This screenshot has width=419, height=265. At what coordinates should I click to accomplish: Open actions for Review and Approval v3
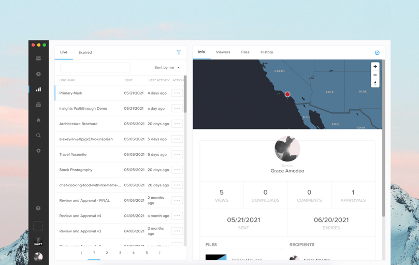click(177, 231)
